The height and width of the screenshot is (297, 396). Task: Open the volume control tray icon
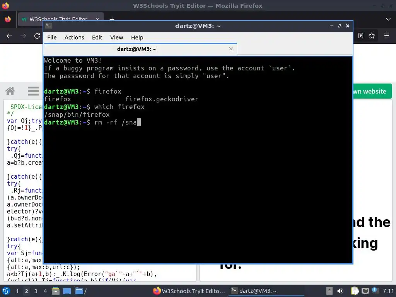(340, 291)
